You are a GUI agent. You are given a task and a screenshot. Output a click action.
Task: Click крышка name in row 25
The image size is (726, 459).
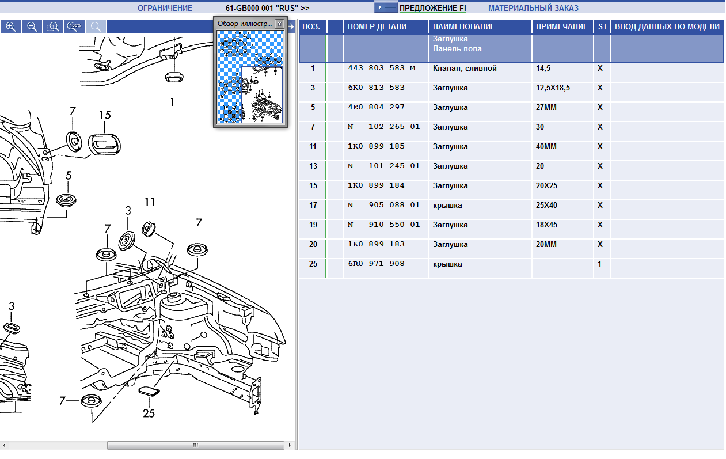(x=447, y=264)
